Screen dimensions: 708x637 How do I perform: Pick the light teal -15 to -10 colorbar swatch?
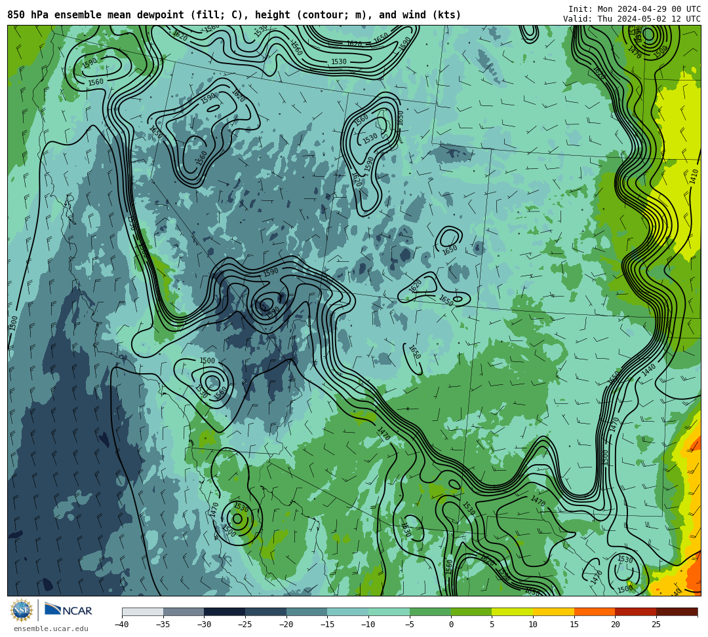click(348, 611)
